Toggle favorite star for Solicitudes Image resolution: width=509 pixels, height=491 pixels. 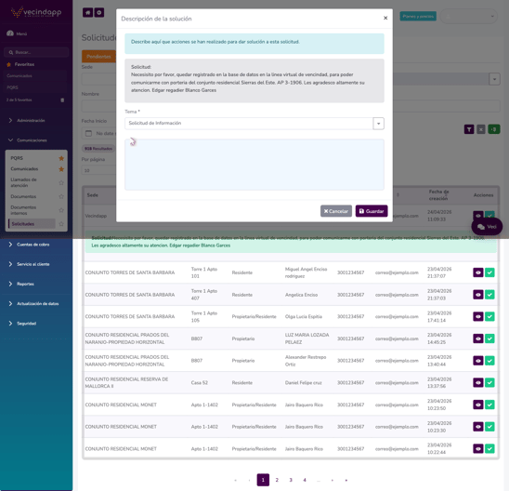click(x=61, y=224)
